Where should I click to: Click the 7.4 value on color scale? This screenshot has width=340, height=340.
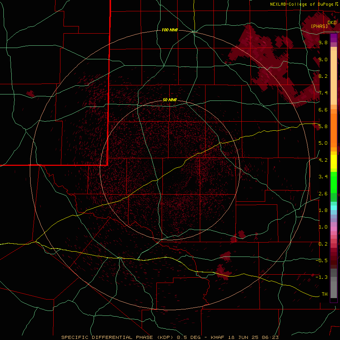tap(323, 93)
